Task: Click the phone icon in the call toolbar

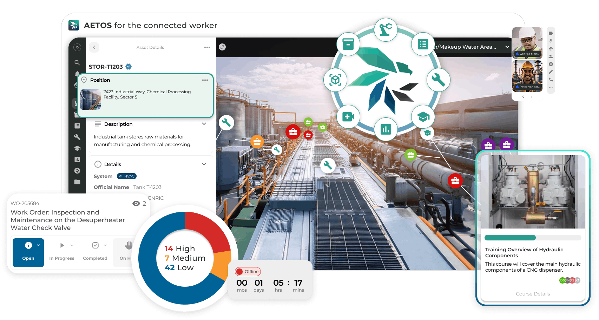Action: (551, 80)
